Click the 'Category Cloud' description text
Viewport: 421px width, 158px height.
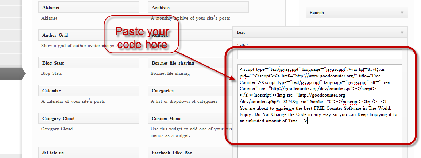57,129
